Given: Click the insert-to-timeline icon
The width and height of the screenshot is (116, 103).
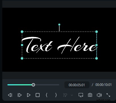Looking at the screenshot, I should coord(65,95).
